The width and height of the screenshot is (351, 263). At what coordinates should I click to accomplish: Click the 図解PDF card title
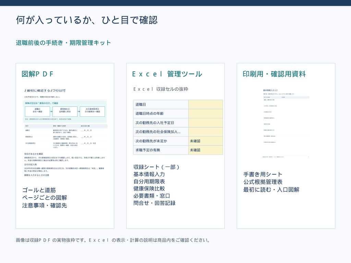tap(37, 74)
